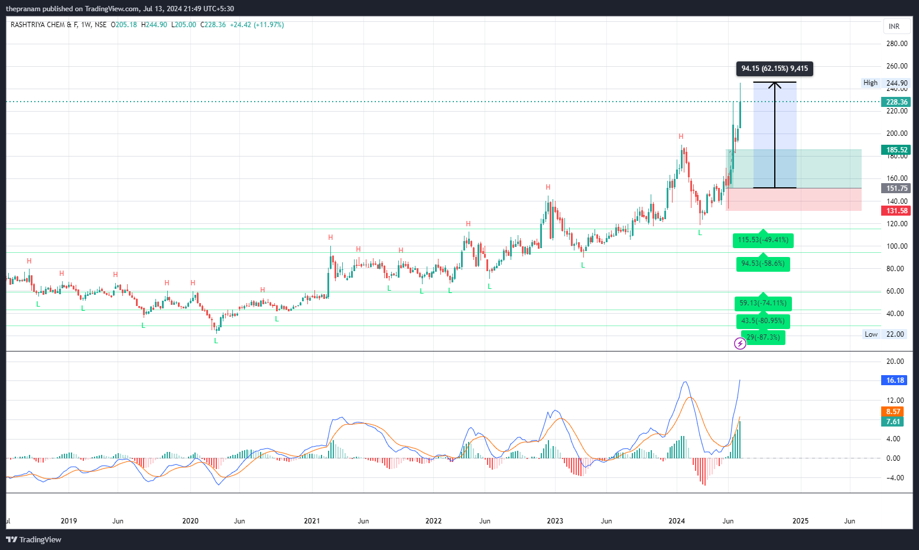Select the High 244.90 axis label

tap(885, 83)
